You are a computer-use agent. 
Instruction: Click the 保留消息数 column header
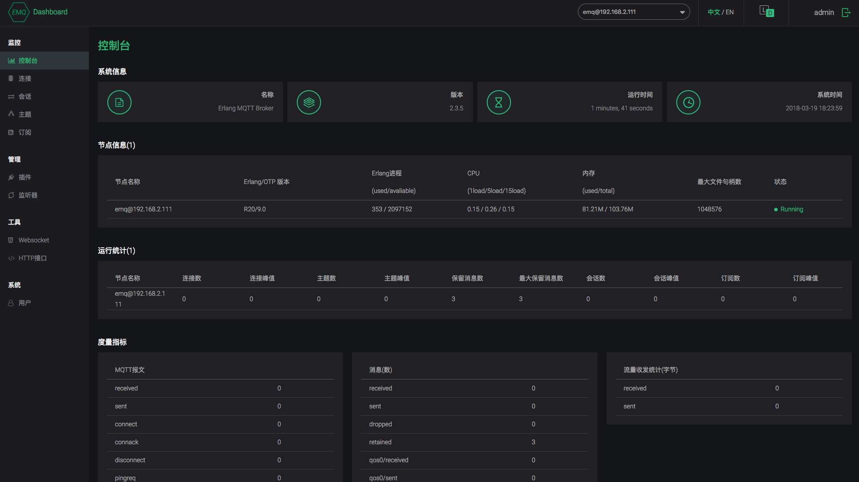tap(467, 278)
